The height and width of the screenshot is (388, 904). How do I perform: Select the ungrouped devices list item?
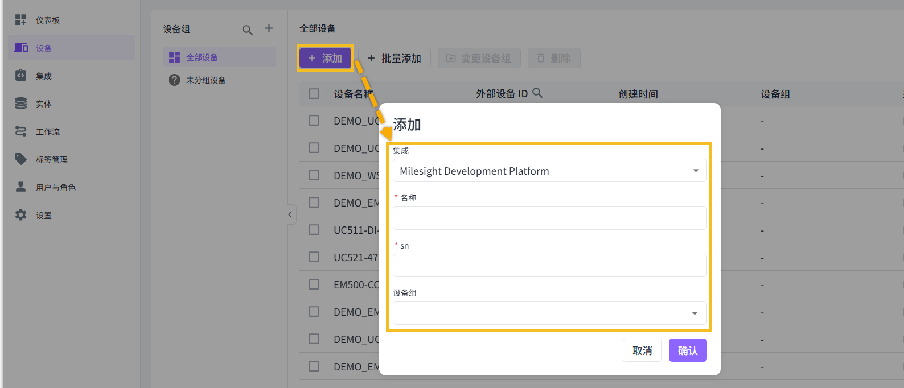pyautogui.click(x=206, y=80)
